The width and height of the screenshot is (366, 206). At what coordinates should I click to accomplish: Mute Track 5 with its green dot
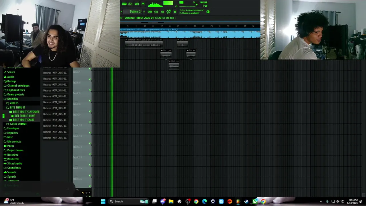90,79
